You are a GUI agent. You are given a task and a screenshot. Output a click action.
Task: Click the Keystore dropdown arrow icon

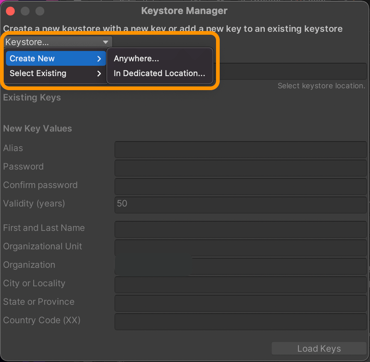[x=106, y=42]
